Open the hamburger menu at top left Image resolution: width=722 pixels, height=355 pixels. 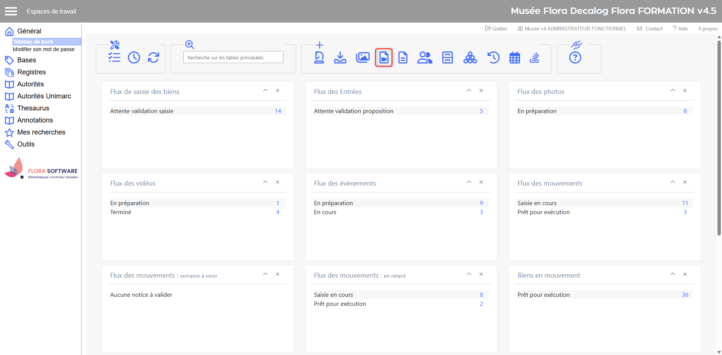click(11, 11)
